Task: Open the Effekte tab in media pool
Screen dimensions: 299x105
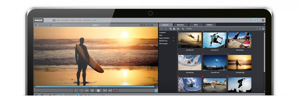Action: point(209,25)
